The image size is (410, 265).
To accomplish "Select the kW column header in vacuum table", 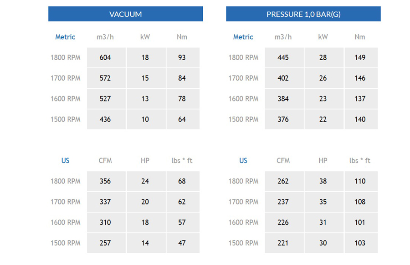I will (x=145, y=37).
